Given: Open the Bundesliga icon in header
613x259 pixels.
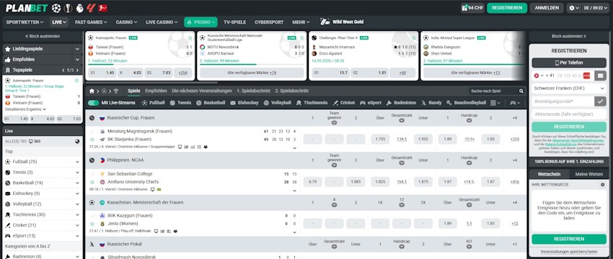Looking at the screenshot, I should [x=103, y=8].
